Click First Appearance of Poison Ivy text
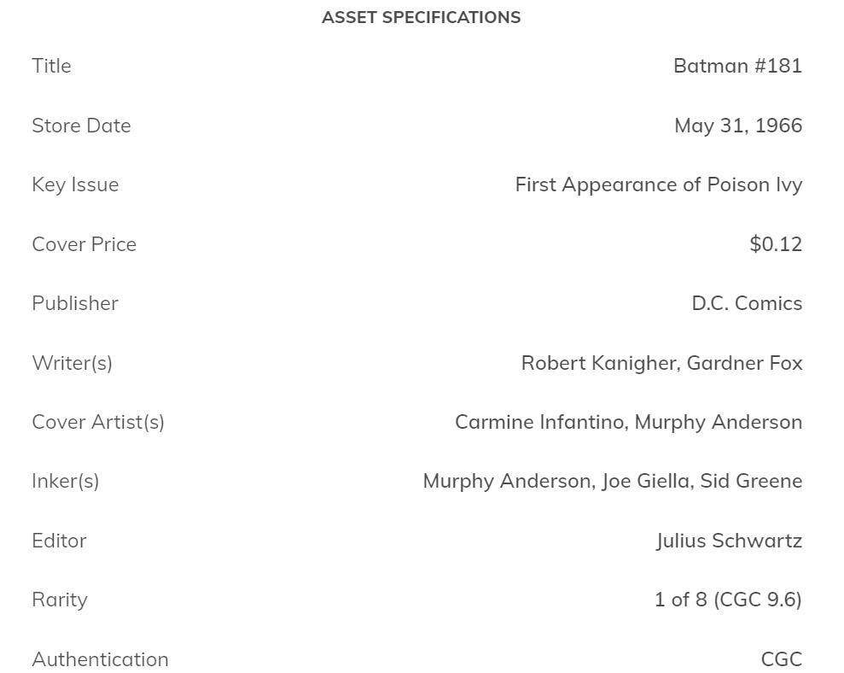Viewport: 844px width, 673px height. (658, 184)
